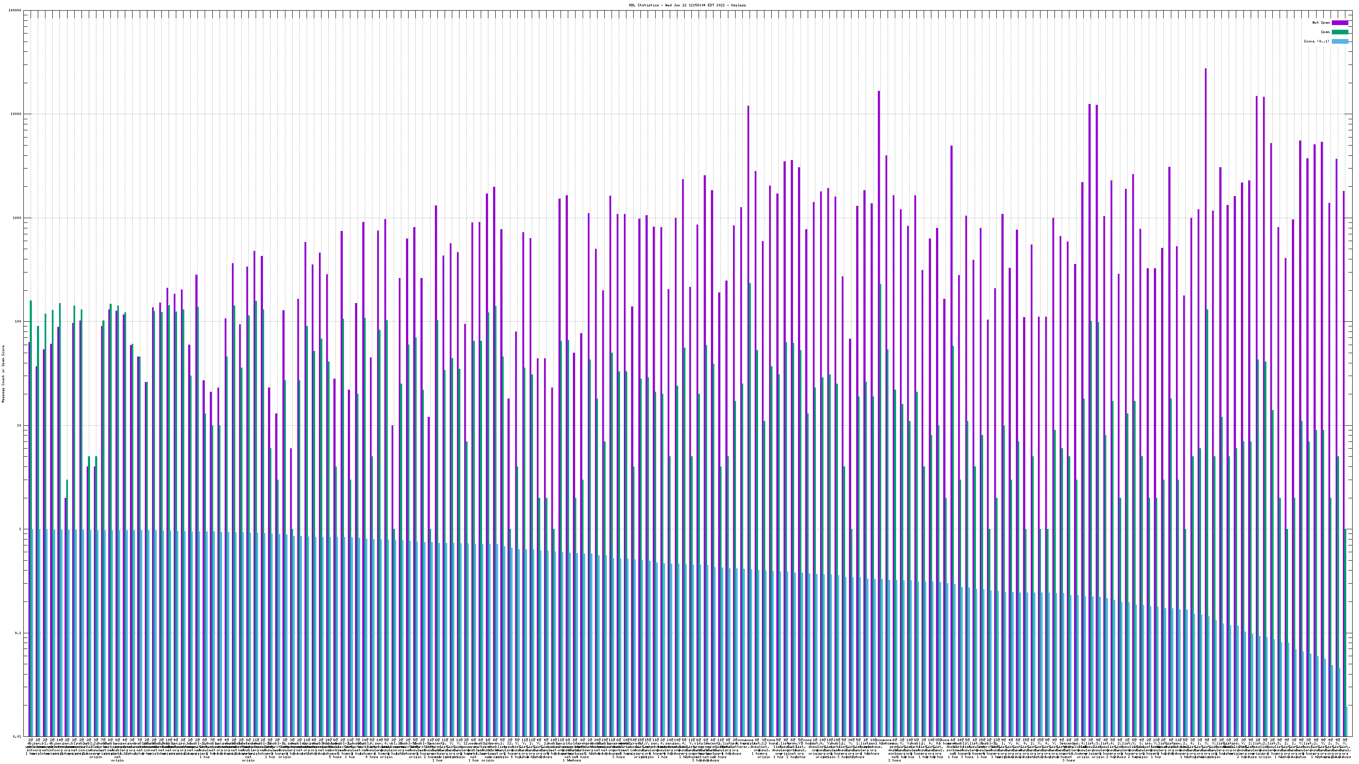Click the RBL Statistics chart title

(687, 5)
